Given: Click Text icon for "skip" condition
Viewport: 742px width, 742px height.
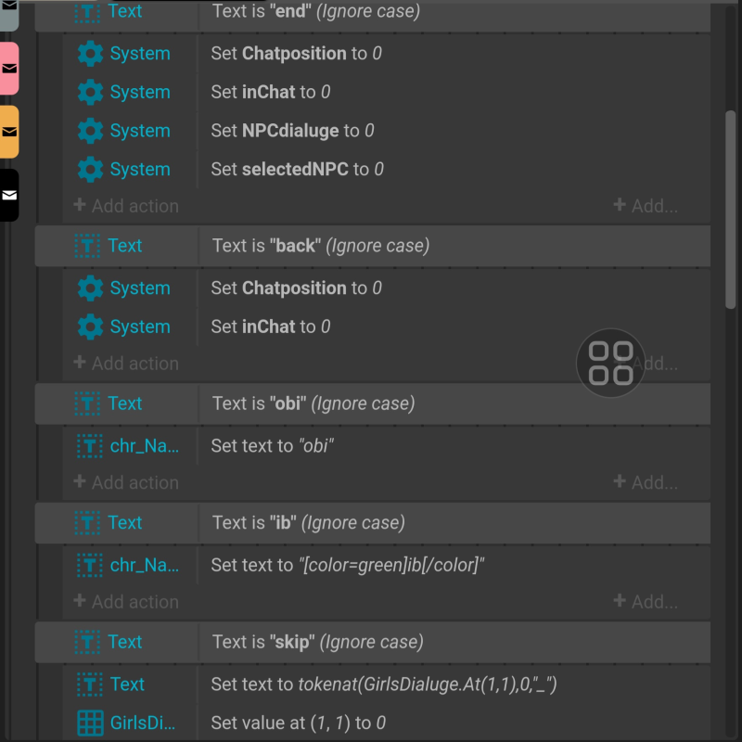Looking at the screenshot, I should 87,642.
